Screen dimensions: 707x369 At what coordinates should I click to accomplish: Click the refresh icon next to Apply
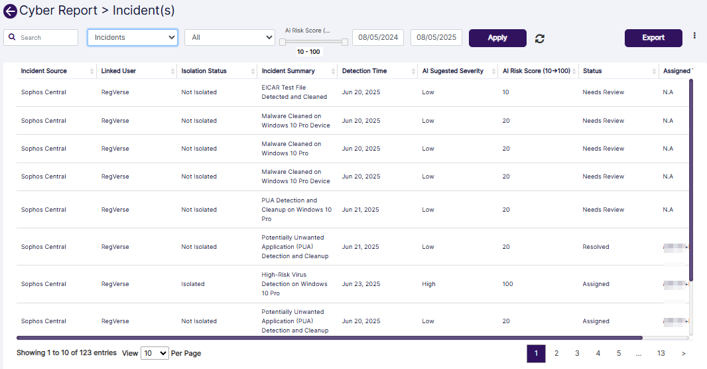pyautogui.click(x=540, y=38)
